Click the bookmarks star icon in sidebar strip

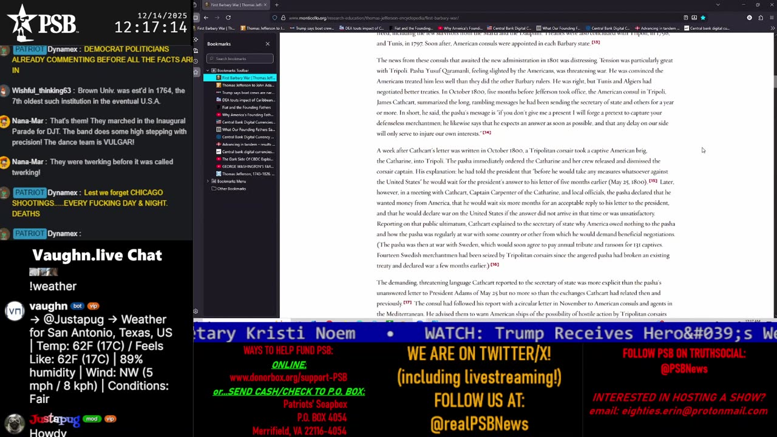(x=195, y=72)
